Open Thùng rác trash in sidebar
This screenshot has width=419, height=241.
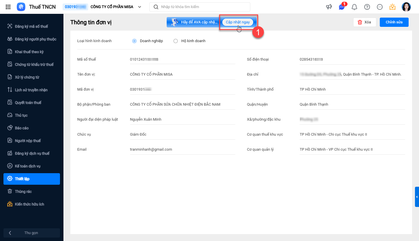(23, 192)
